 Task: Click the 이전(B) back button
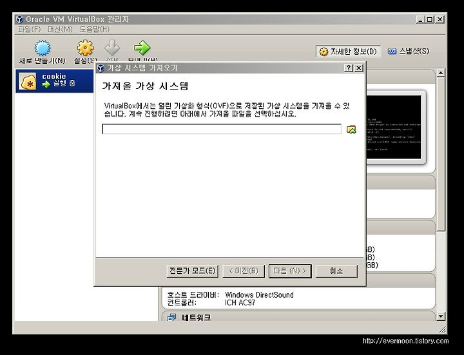pyautogui.click(x=244, y=271)
